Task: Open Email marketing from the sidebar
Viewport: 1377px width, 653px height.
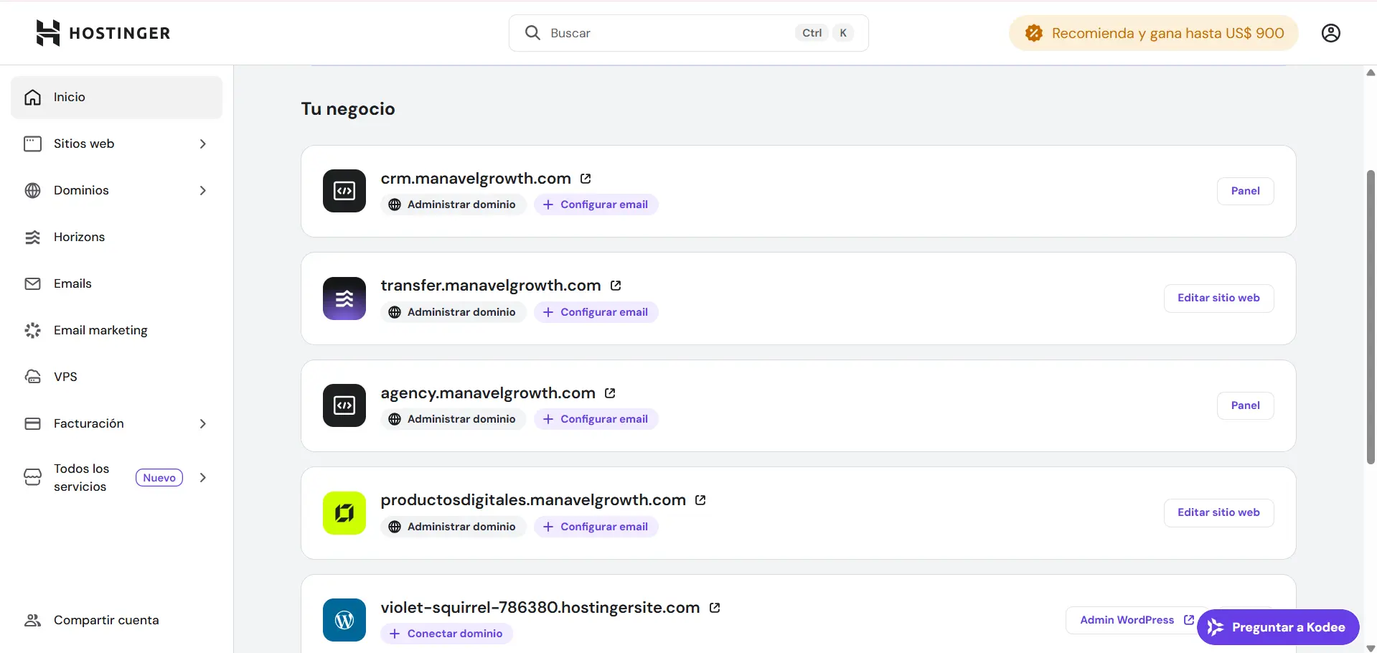Action: (x=100, y=330)
